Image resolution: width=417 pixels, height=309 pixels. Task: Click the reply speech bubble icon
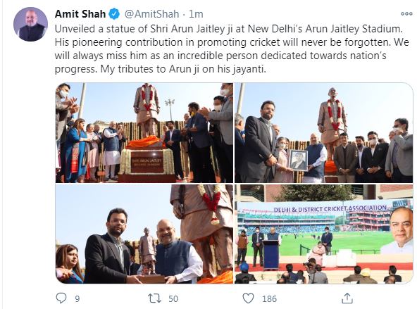pos(61,298)
